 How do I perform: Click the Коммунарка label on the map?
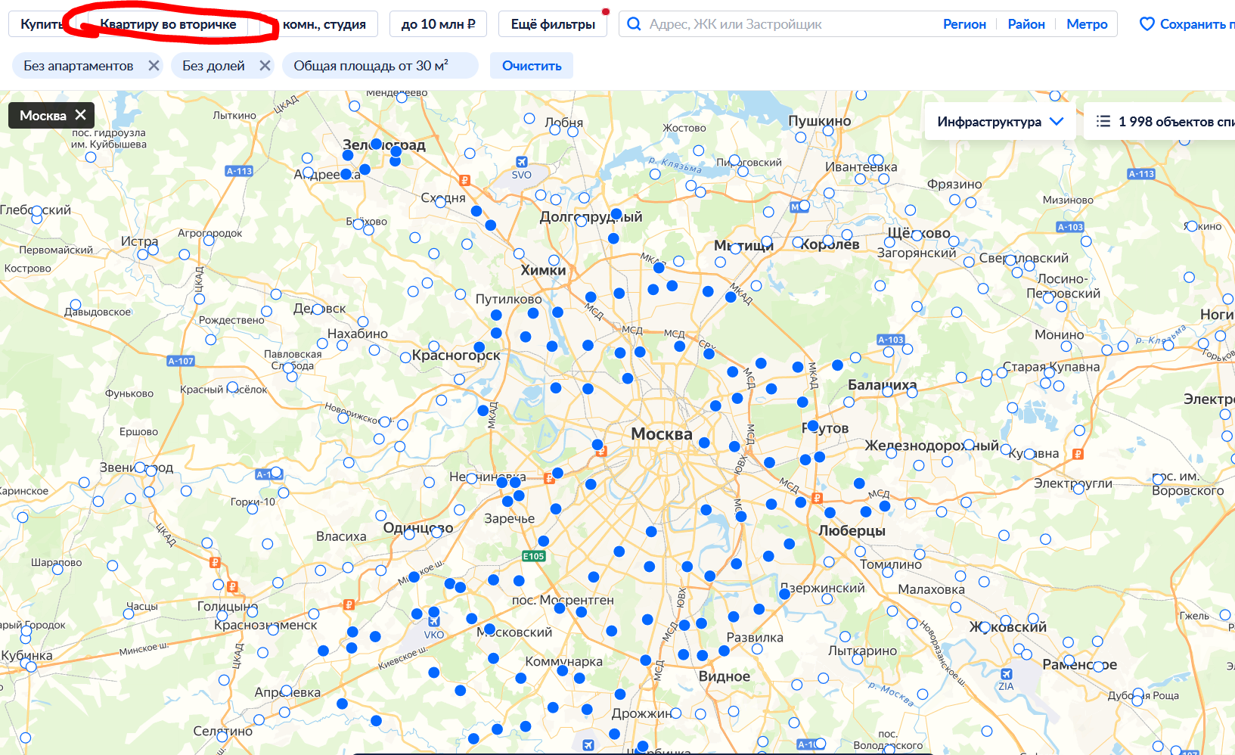pos(564,661)
